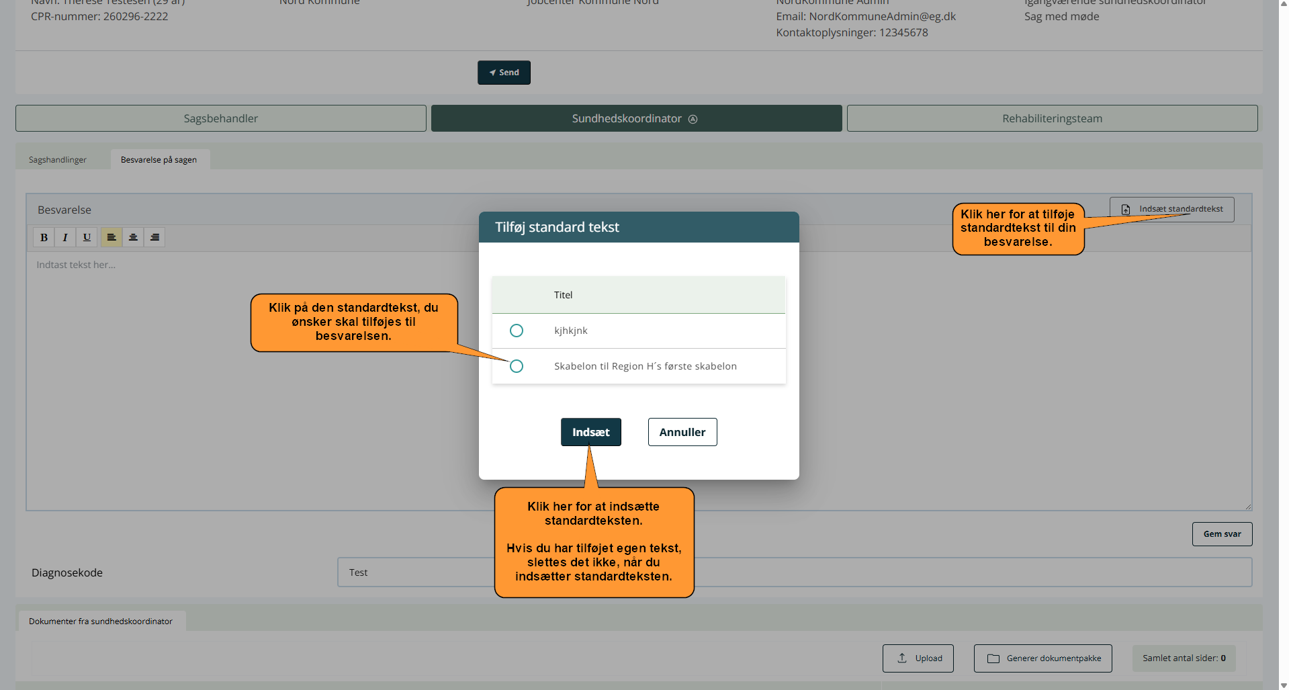Cancel the dialog with Annuller

pyautogui.click(x=682, y=432)
